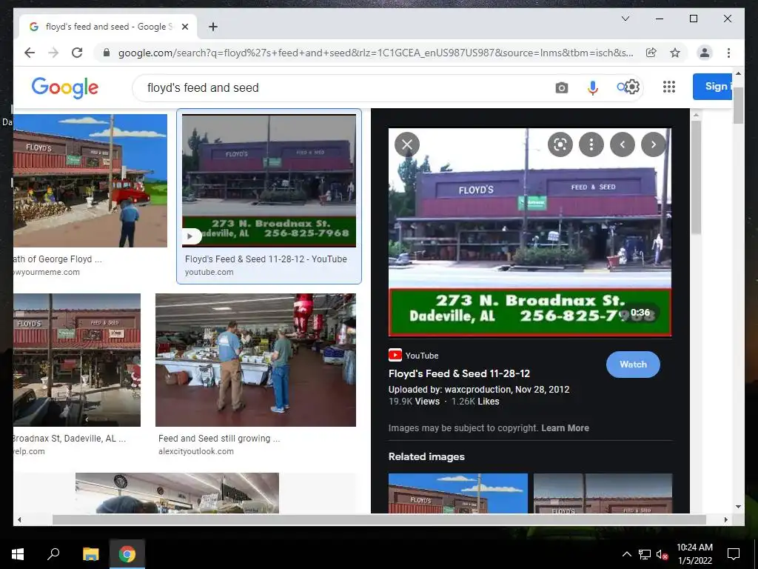The image size is (758, 569).
Task: Click Chrome icon in taskbar
Action: pyautogui.click(x=127, y=554)
